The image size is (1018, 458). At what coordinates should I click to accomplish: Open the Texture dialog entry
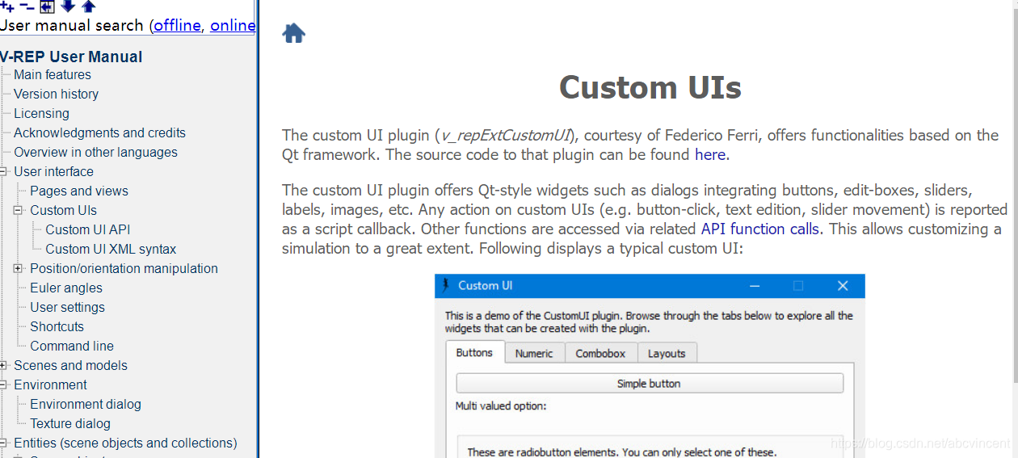(70, 423)
